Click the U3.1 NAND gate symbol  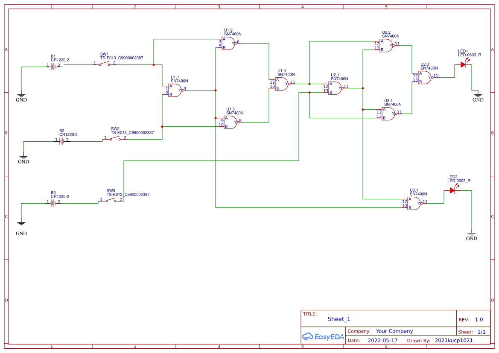pos(414,204)
